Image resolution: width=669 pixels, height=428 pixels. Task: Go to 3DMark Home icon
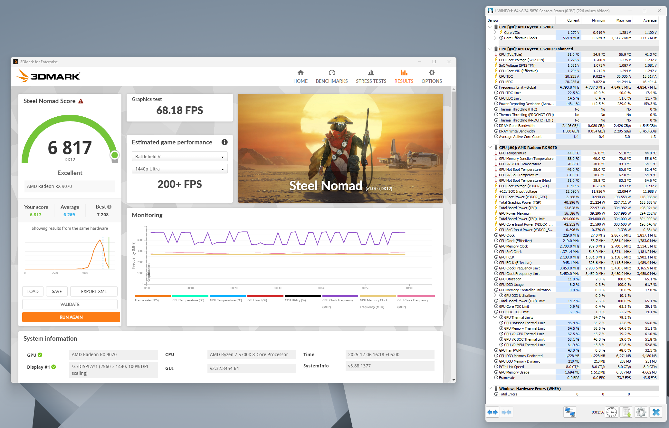[300, 73]
